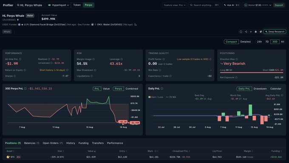
Task: Click the share icon in wallet header
Action: [x=246, y=32]
